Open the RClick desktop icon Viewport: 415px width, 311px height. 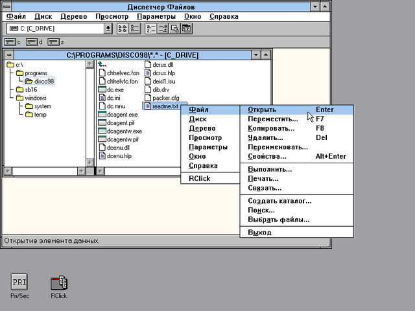[x=59, y=282]
